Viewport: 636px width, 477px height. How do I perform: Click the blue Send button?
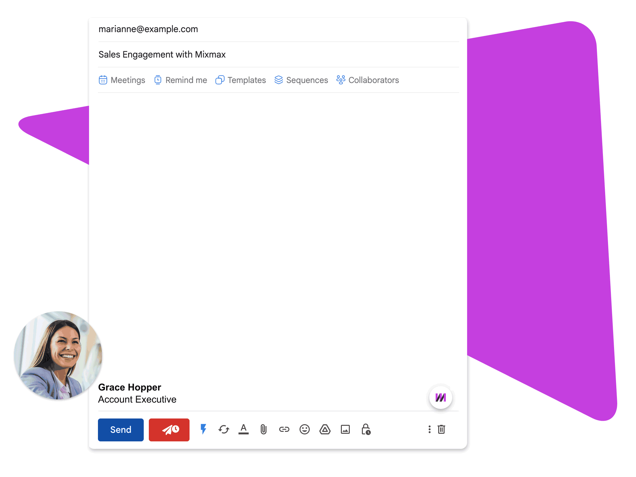click(x=120, y=430)
